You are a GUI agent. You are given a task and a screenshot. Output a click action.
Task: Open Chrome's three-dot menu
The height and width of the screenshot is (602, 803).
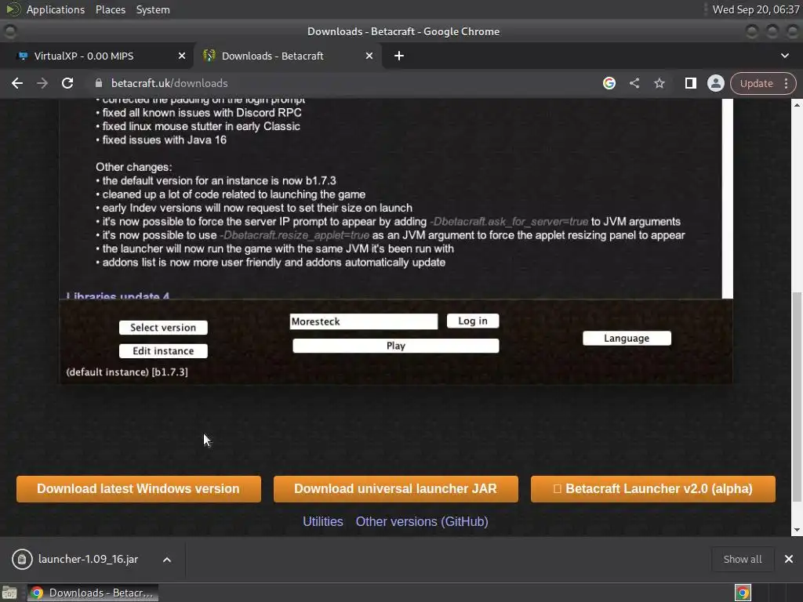click(786, 83)
